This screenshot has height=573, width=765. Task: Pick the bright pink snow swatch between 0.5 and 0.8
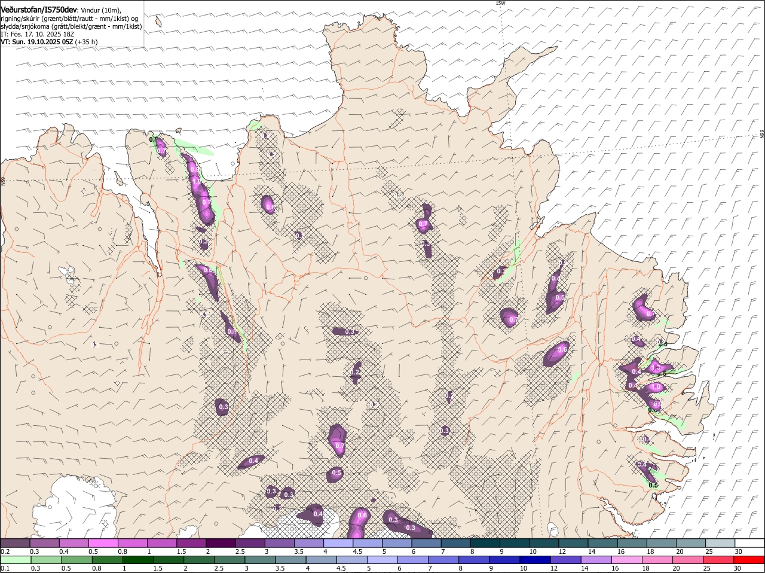click(x=103, y=543)
